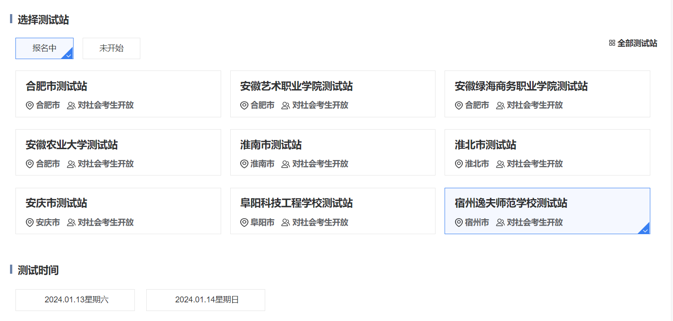Viewport: 673px width, 321px height.
Task: Switch to the 未开始 status filter
Action: 111,48
